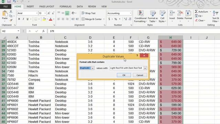Apply the yellow Fill Color bucket

point(44,19)
